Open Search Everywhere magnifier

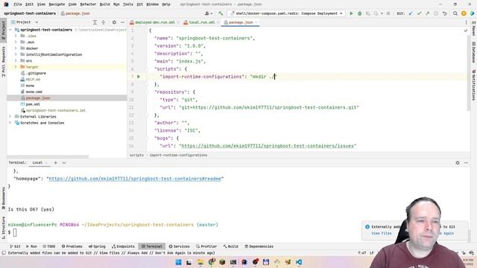tap(455, 13)
